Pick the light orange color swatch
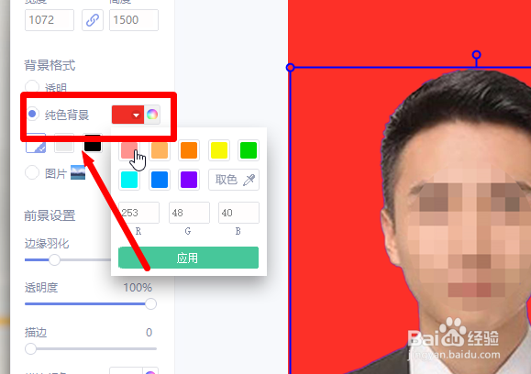This screenshot has height=374, width=531. pos(160,150)
